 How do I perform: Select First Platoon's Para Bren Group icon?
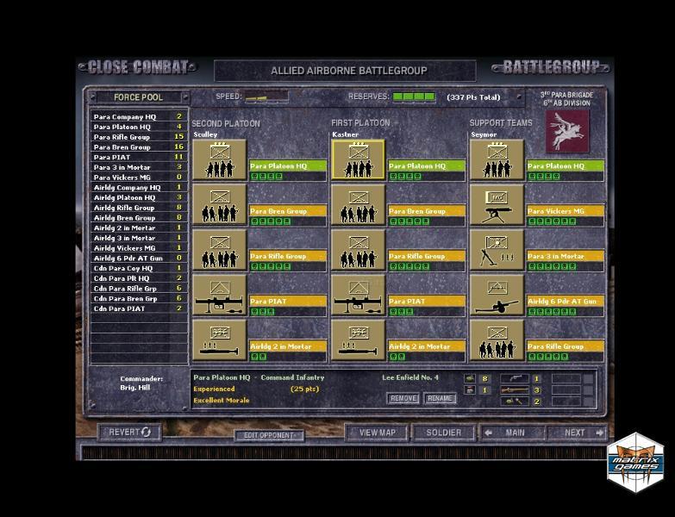[358, 205]
